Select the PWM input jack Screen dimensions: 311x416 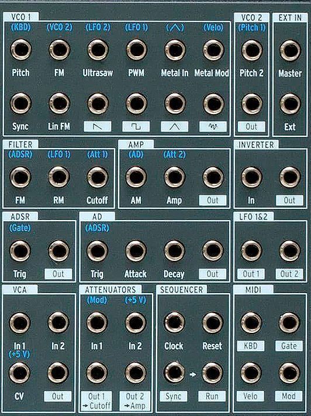coord(136,50)
